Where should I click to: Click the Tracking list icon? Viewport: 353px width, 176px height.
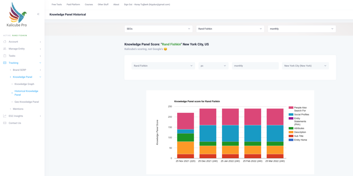(x=5, y=63)
